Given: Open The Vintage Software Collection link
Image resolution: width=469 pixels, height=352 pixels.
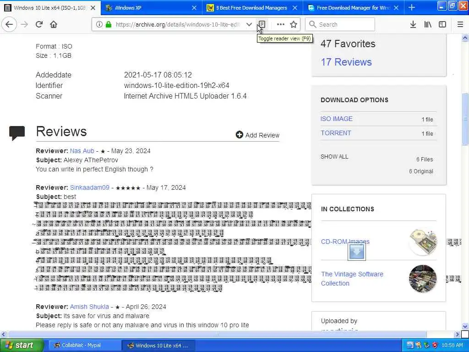Looking at the screenshot, I should pos(352,279).
